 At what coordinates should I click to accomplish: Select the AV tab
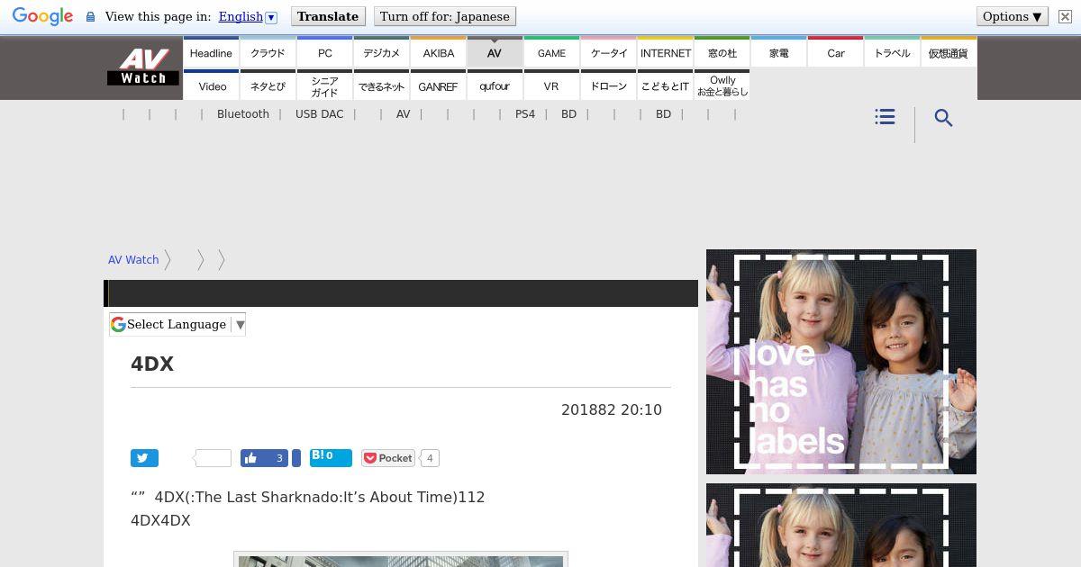[495, 52]
